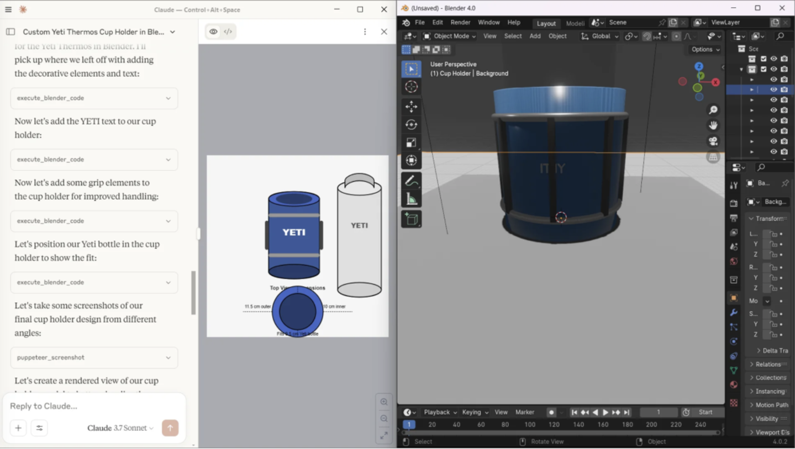The height and width of the screenshot is (449, 795).
Task: Zoom out on the Claude artifact preview
Action: 384,419
